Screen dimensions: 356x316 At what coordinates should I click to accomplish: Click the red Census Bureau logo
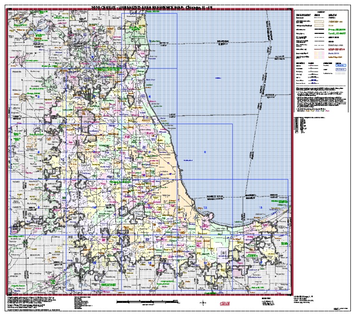point(225,304)
